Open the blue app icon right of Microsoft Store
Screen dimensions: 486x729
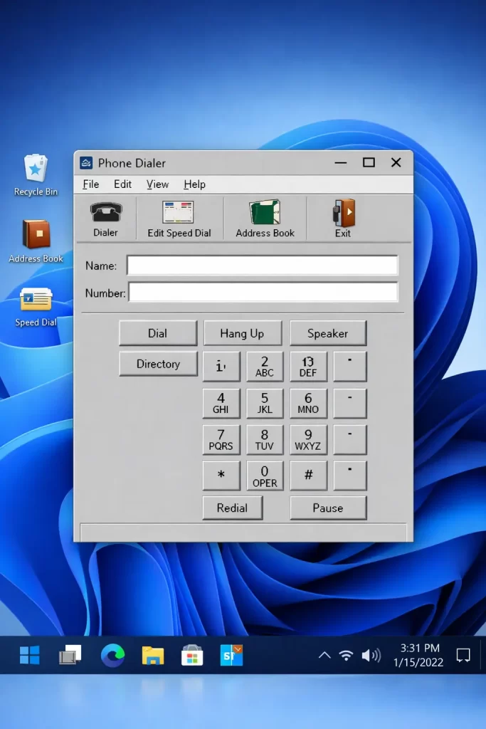coord(231,655)
